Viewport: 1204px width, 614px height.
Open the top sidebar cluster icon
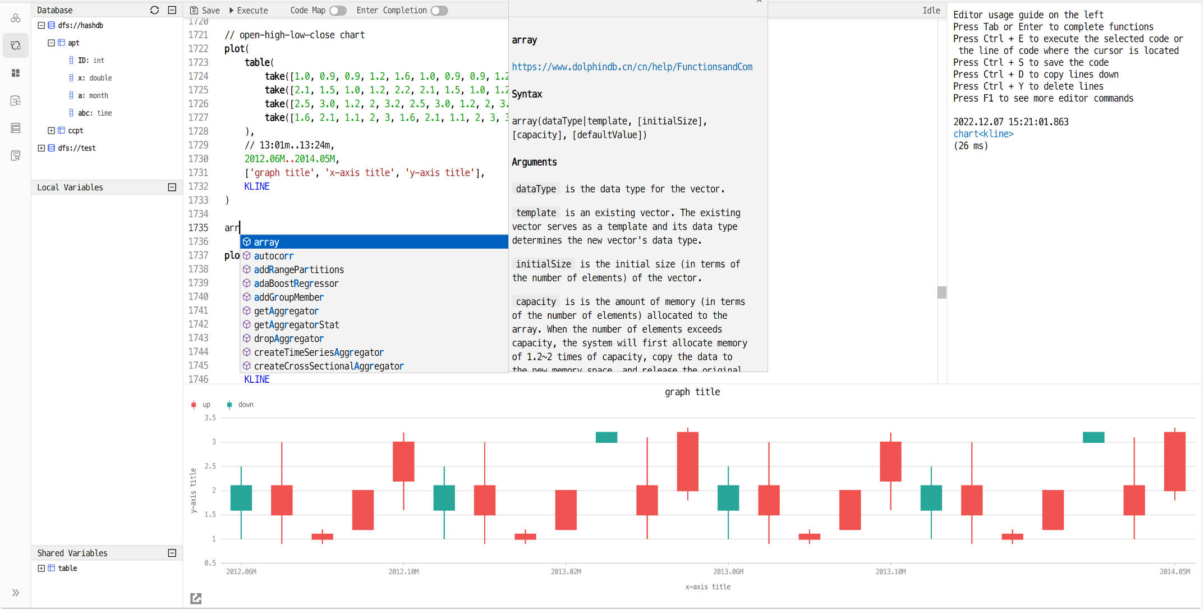[16, 19]
